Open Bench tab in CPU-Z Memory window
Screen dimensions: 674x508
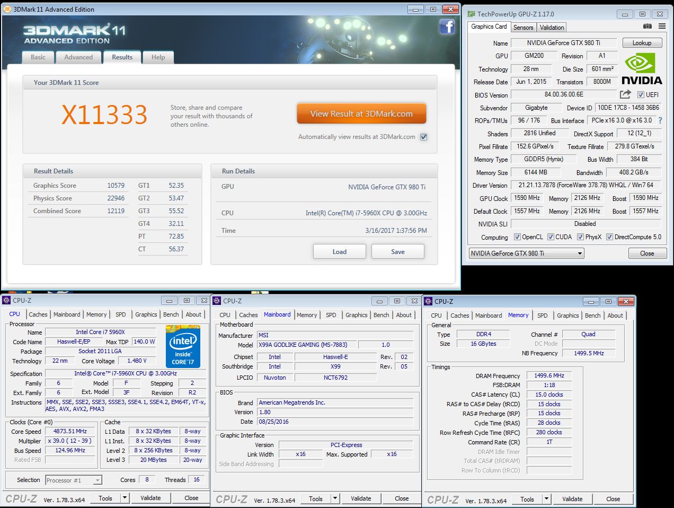tap(593, 316)
